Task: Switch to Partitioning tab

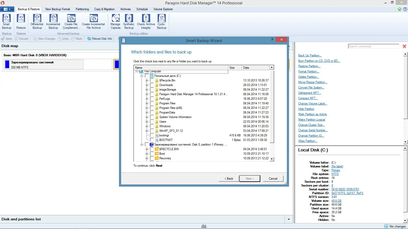Action: (82, 9)
